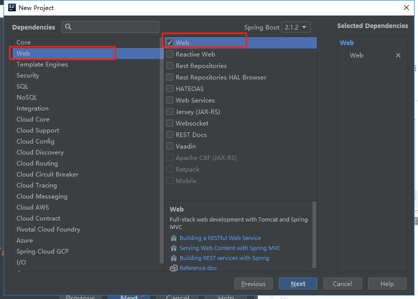This screenshot has width=418, height=299.
Task: Click the categories list scrollbar
Action: [162, 150]
